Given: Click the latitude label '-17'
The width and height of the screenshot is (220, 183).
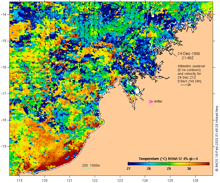Looking at the screenshot, I should click(x=3, y=94).
